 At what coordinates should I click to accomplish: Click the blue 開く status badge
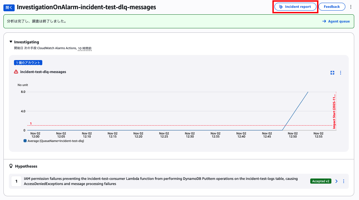pos(9,8)
